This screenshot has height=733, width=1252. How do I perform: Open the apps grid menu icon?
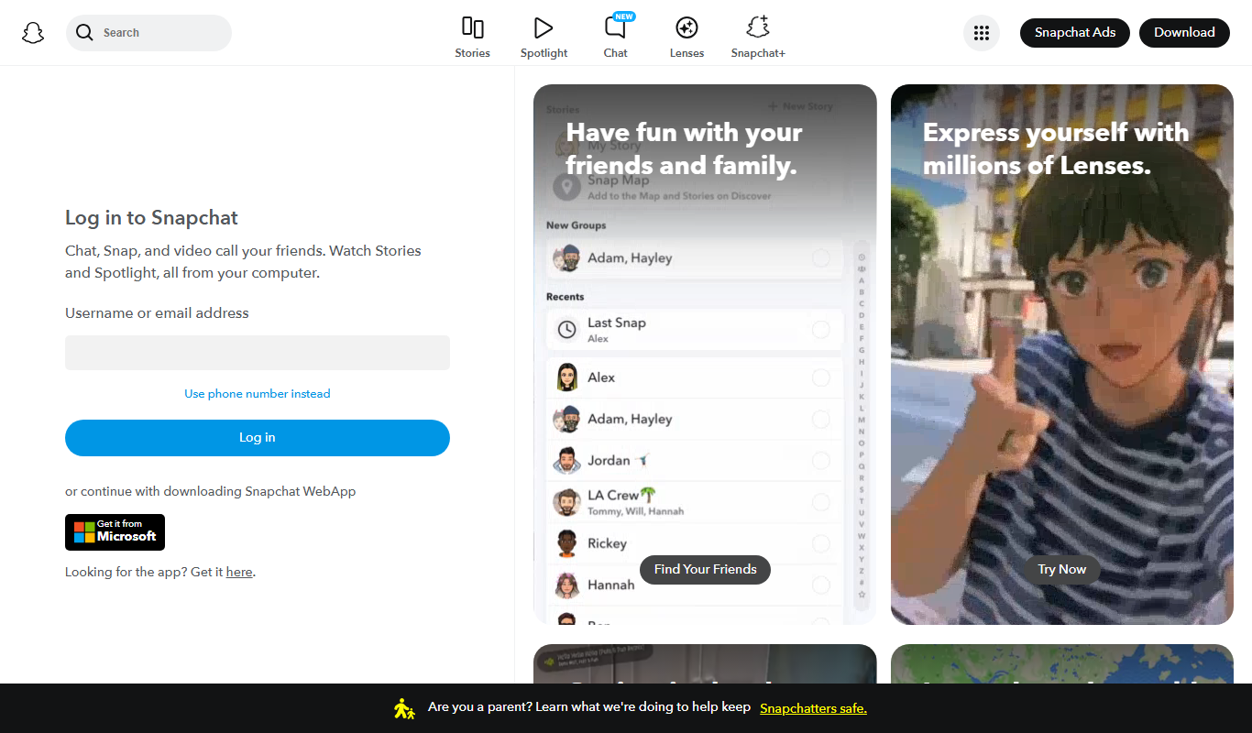click(x=982, y=33)
